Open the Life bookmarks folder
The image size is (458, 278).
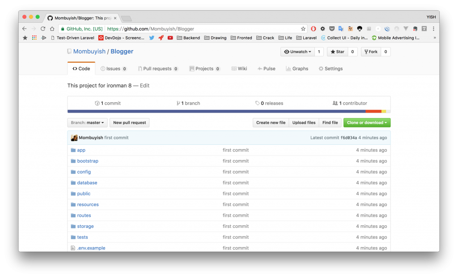click(285, 38)
